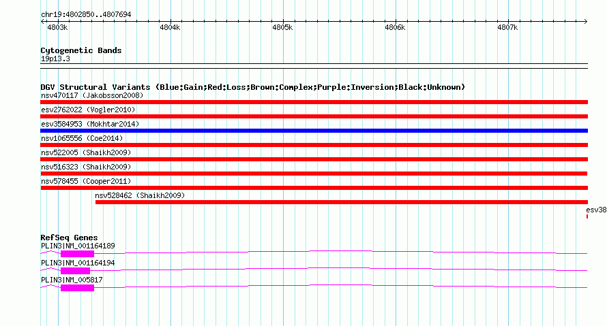Open the PLIN3|NM_001164194 transcript label
This screenshot has width=607, height=326.
78,263
